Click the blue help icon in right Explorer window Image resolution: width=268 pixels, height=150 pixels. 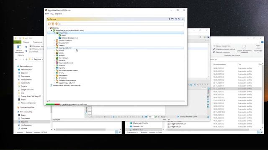coord(262,42)
